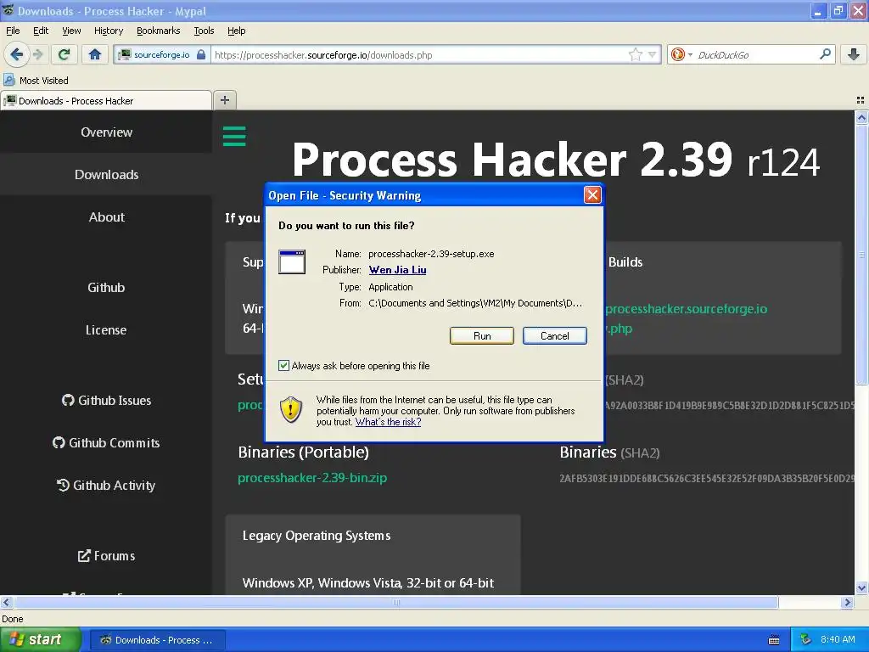Open the Forums external link

point(106,555)
